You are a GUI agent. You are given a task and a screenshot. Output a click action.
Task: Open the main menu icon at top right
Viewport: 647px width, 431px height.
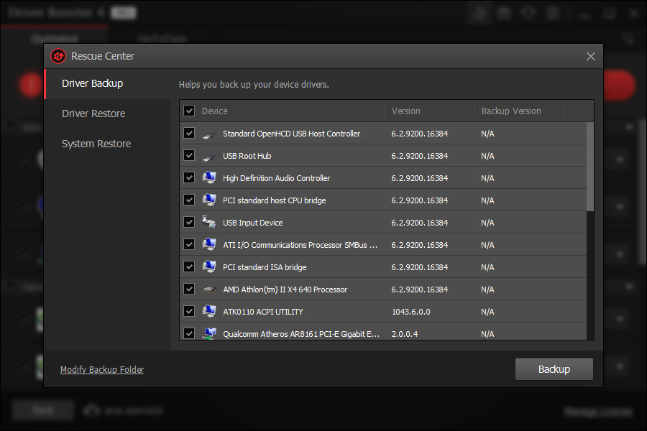[x=552, y=13]
